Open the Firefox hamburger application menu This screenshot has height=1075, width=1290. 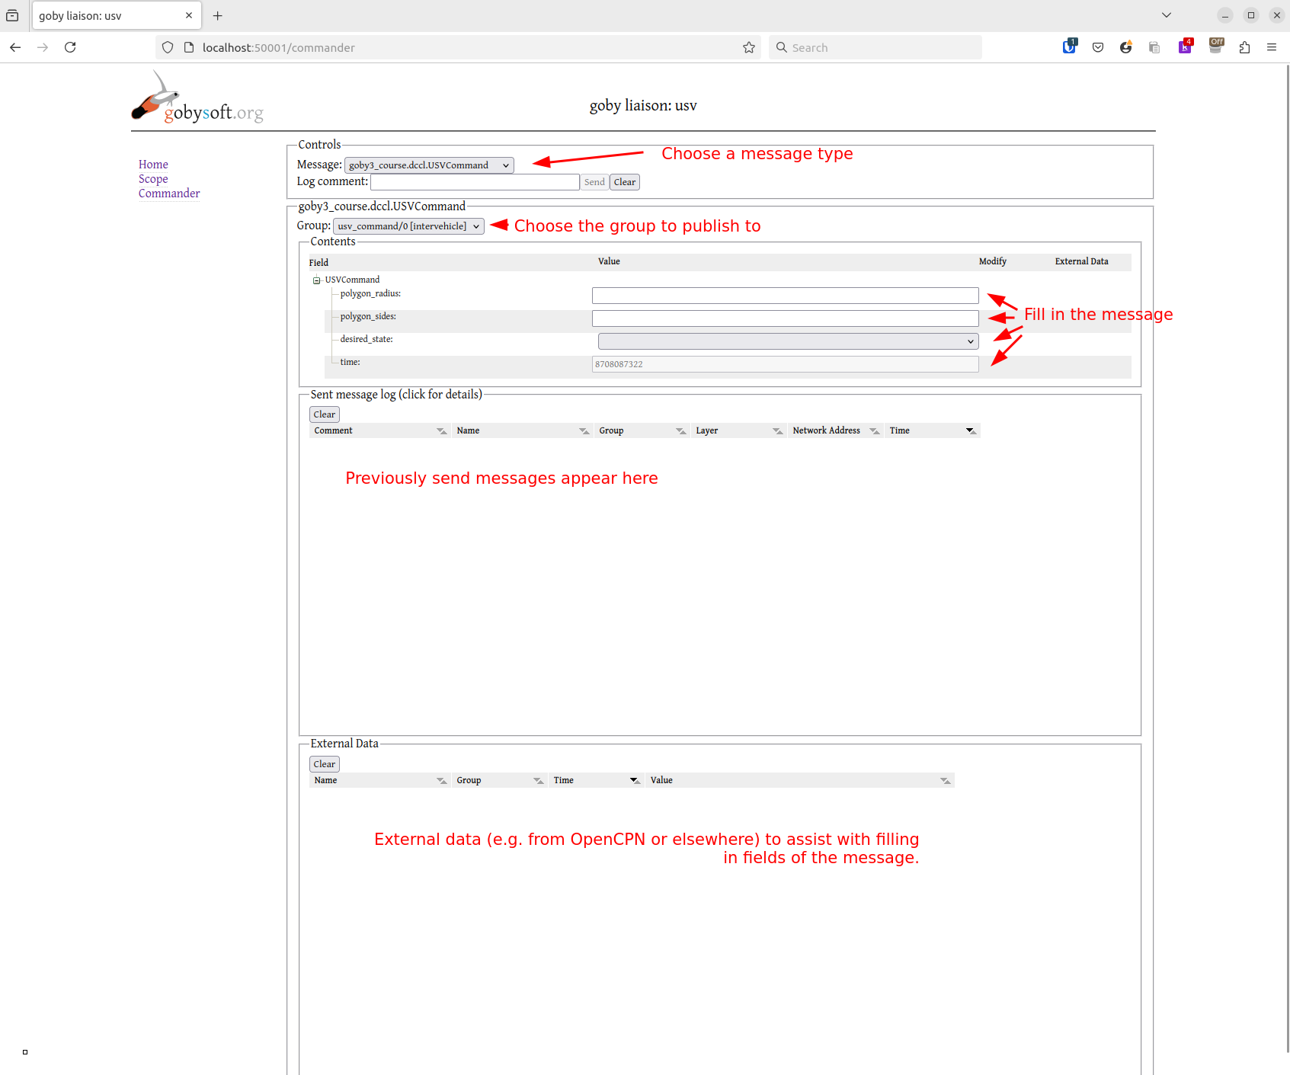pyautogui.click(x=1272, y=47)
